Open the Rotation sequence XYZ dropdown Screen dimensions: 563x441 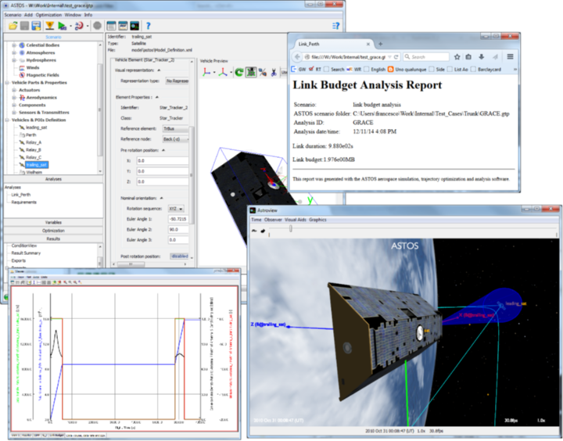tap(176, 209)
